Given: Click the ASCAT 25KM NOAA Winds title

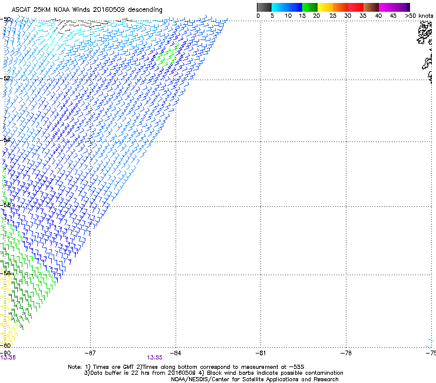Looking at the screenshot, I should [87, 9].
